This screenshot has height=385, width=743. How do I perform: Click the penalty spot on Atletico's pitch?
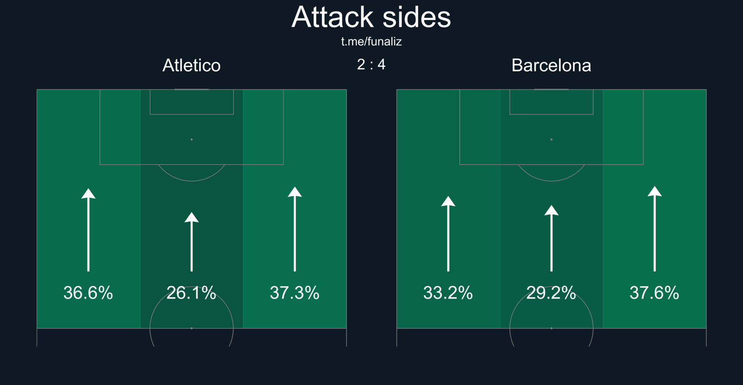click(x=191, y=139)
